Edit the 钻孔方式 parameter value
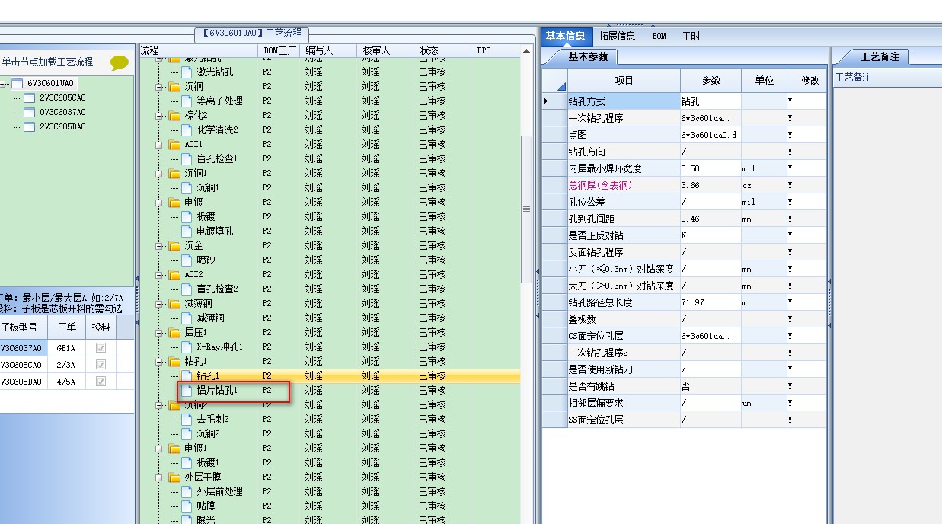 point(711,101)
